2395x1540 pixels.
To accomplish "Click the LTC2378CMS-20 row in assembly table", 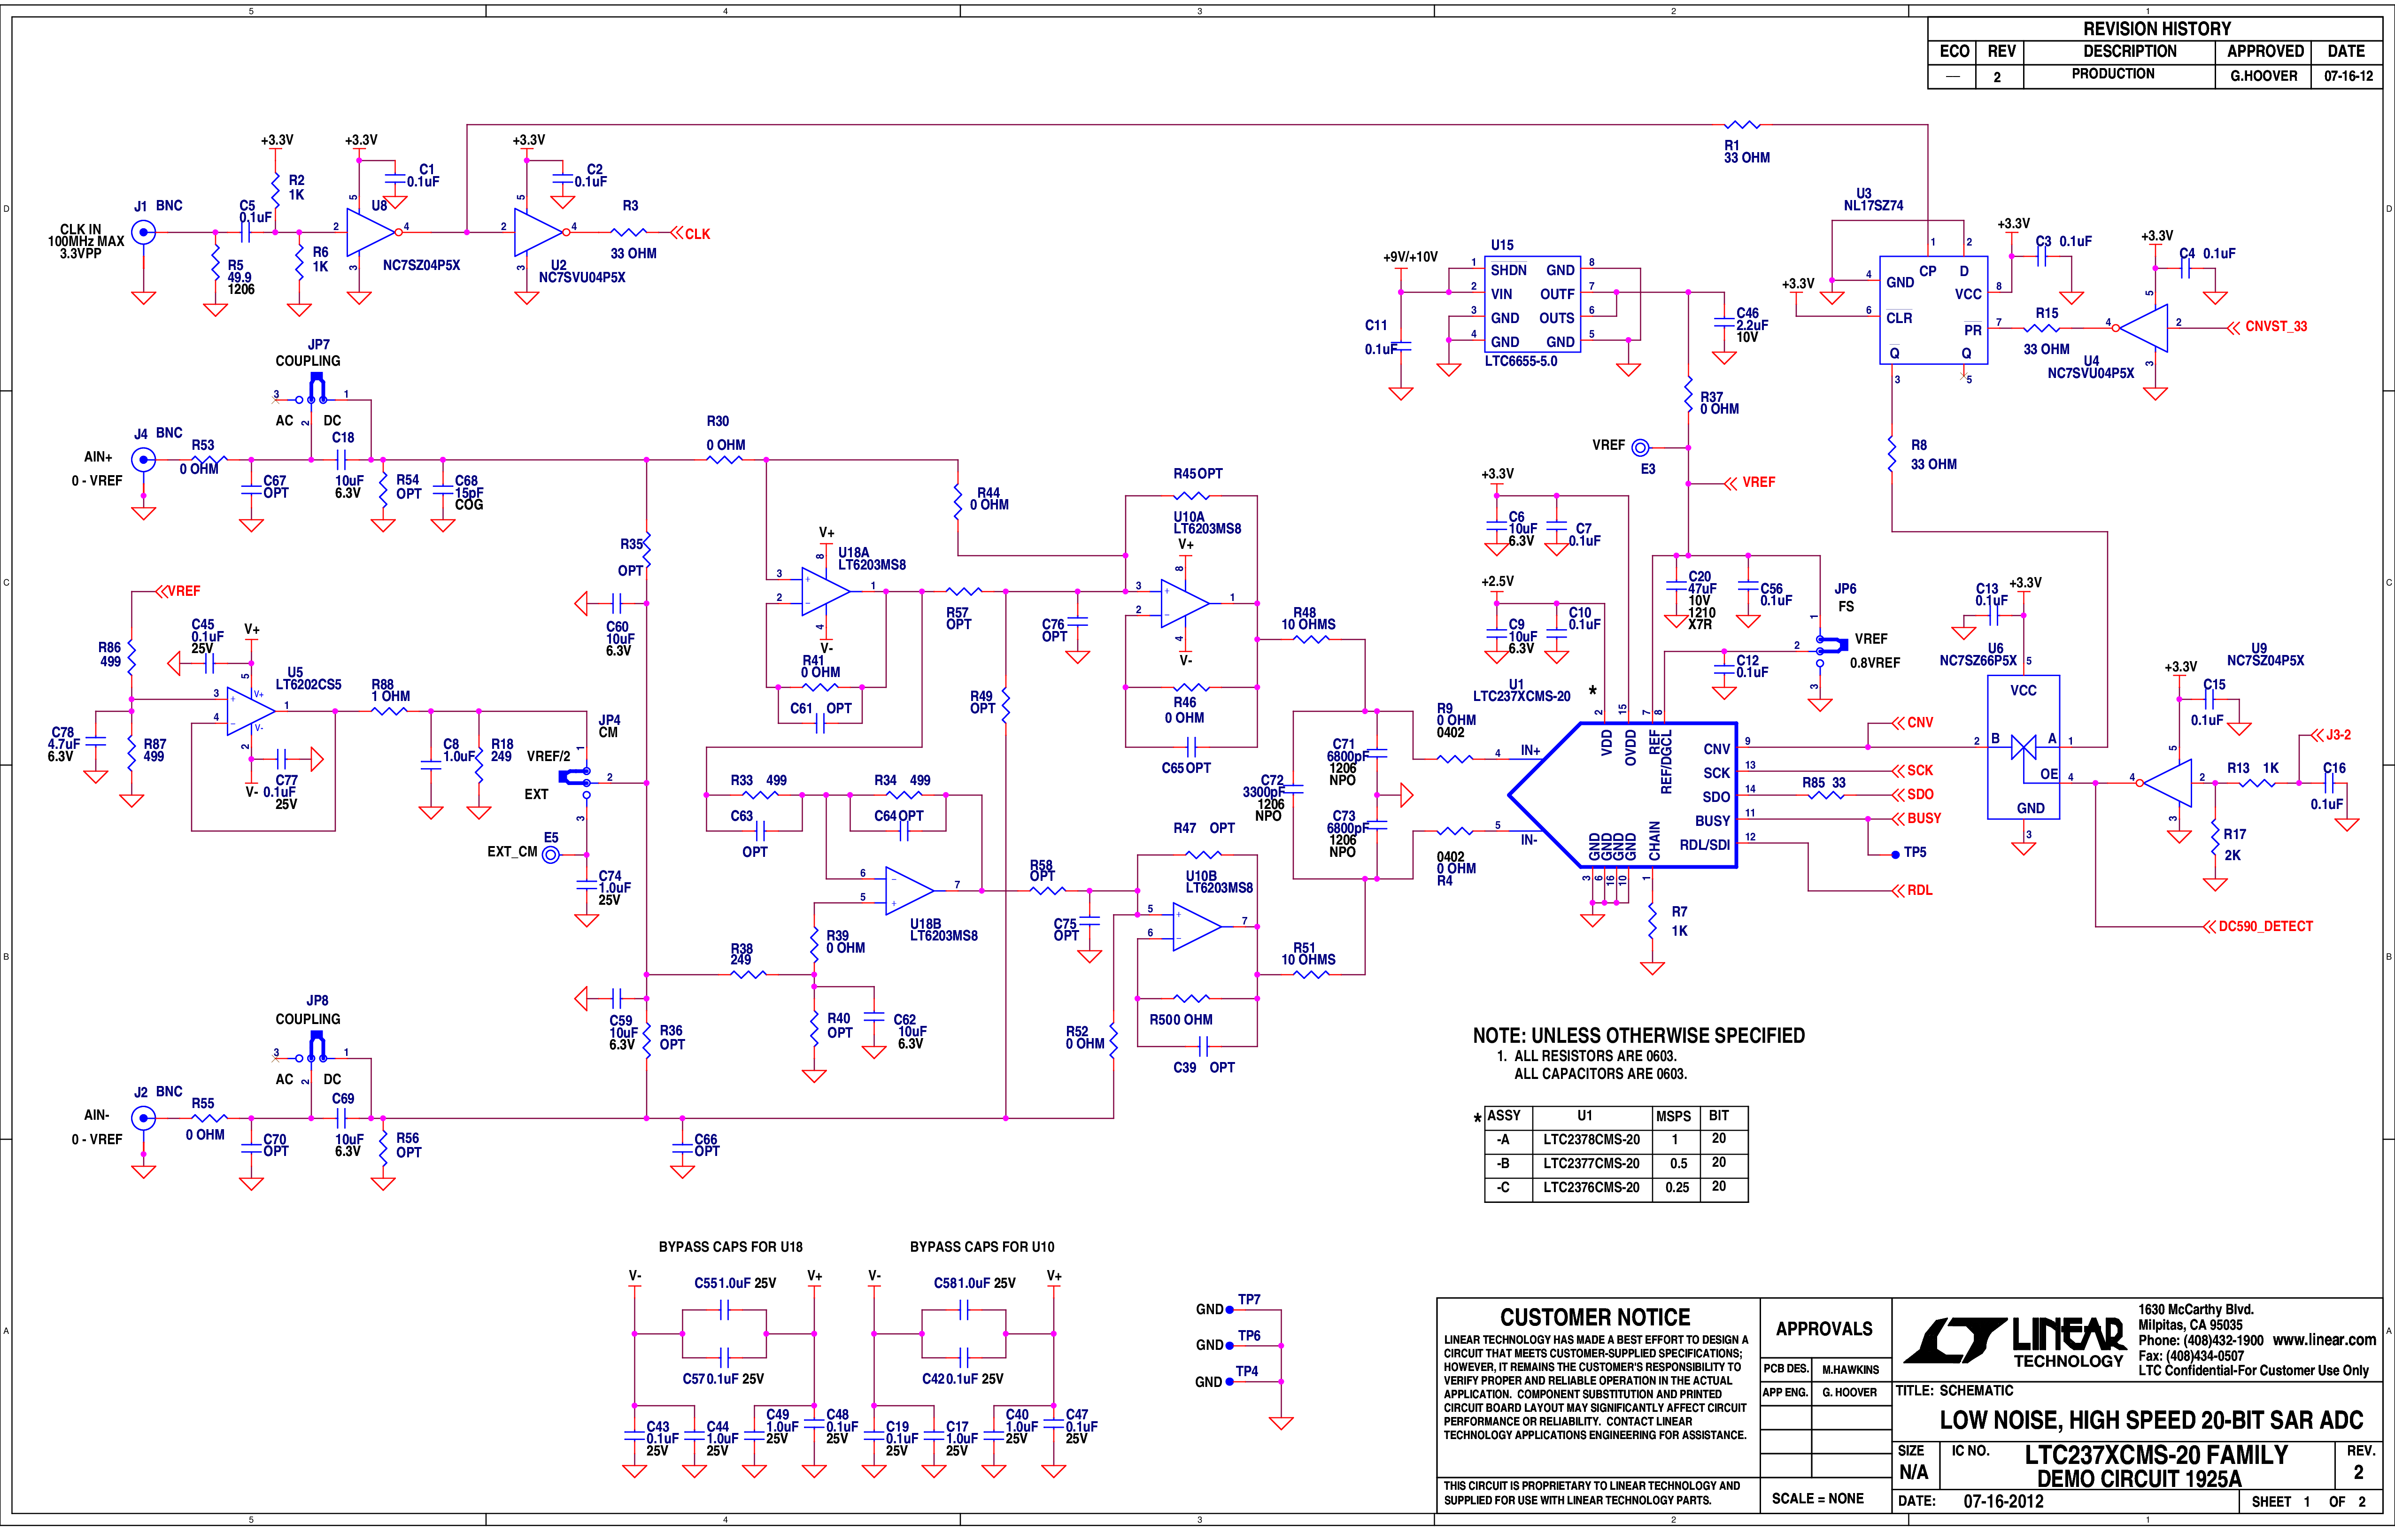I will pos(1616,1139).
